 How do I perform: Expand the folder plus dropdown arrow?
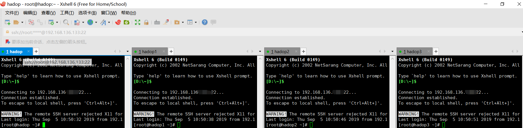click(183, 22)
